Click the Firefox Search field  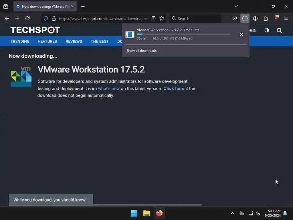(x=195, y=19)
